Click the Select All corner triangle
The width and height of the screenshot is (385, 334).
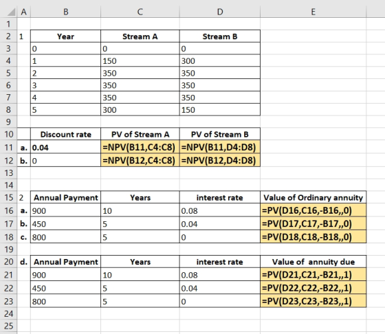coord(10,12)
